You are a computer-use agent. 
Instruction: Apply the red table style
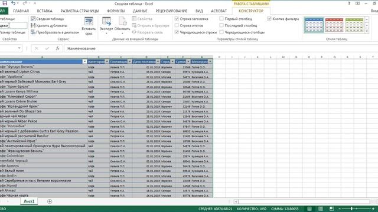334,25
